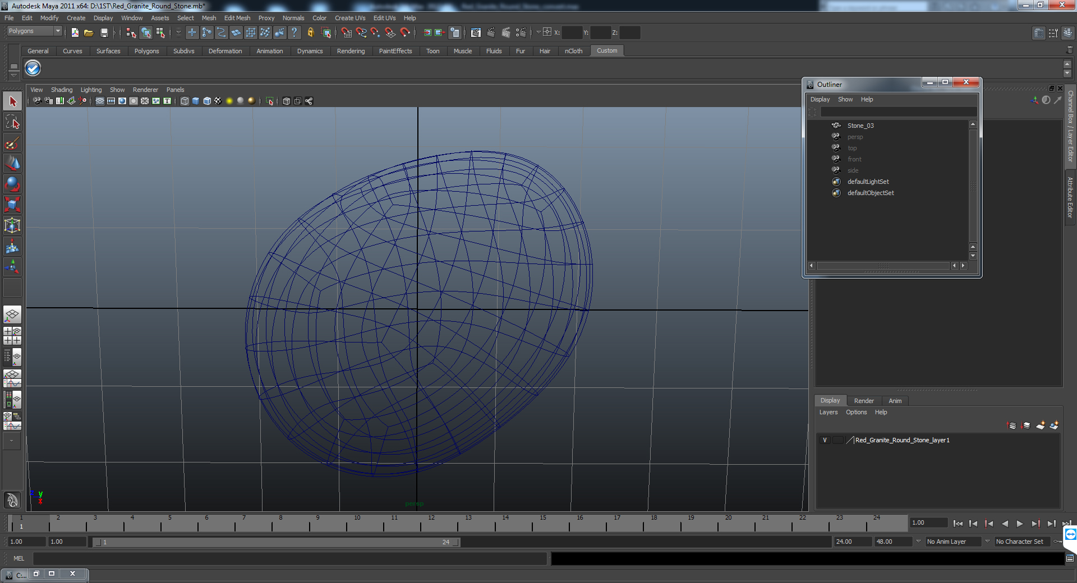
Task: Choose the Show Manipulator tool
Action: (x=12, y=267)
